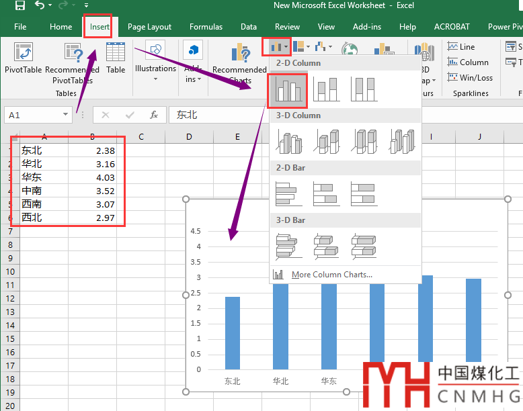Image resolution: width=523 pixels, height=411 pixels.
Task: Open More Column Charts dialog
Action: (x=331, y=275)
